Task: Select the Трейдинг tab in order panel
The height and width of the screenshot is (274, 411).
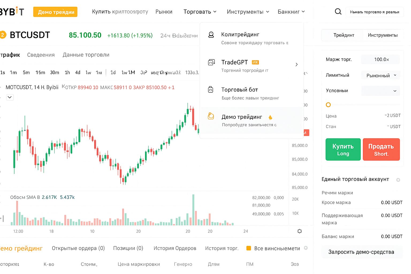Action: (344, 35)
